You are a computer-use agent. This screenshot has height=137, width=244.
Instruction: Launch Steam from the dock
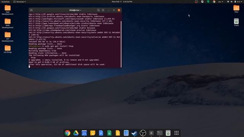point(135,133)
